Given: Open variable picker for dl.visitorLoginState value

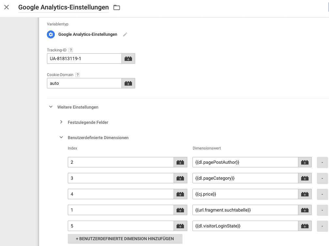Looking at the screenshot, I should coord(305,226).
